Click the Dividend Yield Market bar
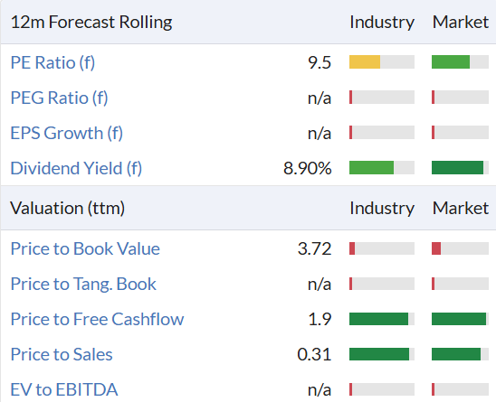 461,168
